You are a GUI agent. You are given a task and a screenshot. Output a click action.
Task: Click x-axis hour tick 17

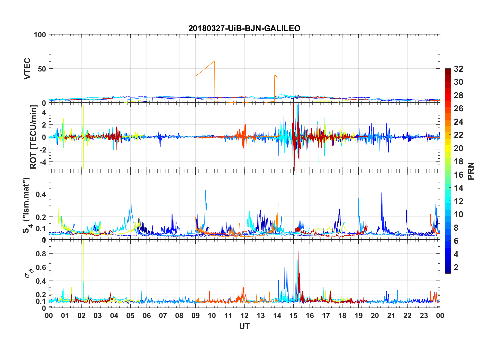point(326,316)
